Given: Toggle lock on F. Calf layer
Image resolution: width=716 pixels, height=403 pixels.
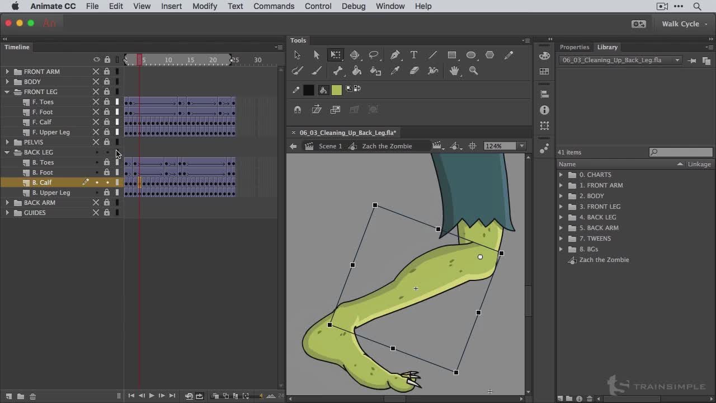Looking at the screenshot, I should tap(107, 122).
